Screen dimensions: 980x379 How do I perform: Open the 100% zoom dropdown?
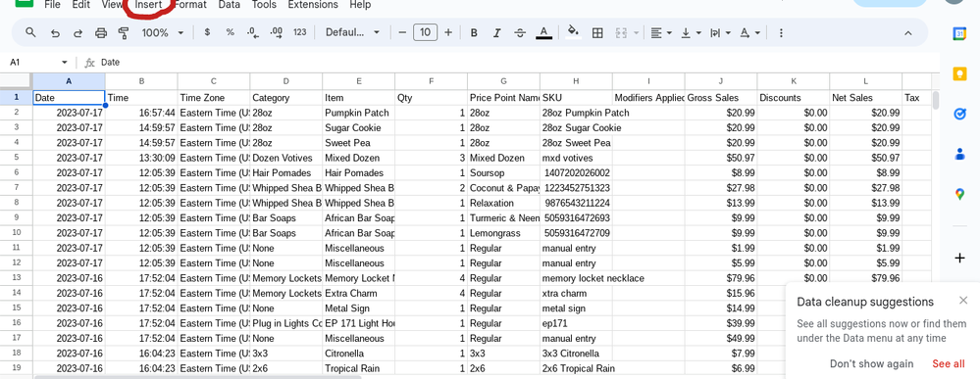(163, 32)
